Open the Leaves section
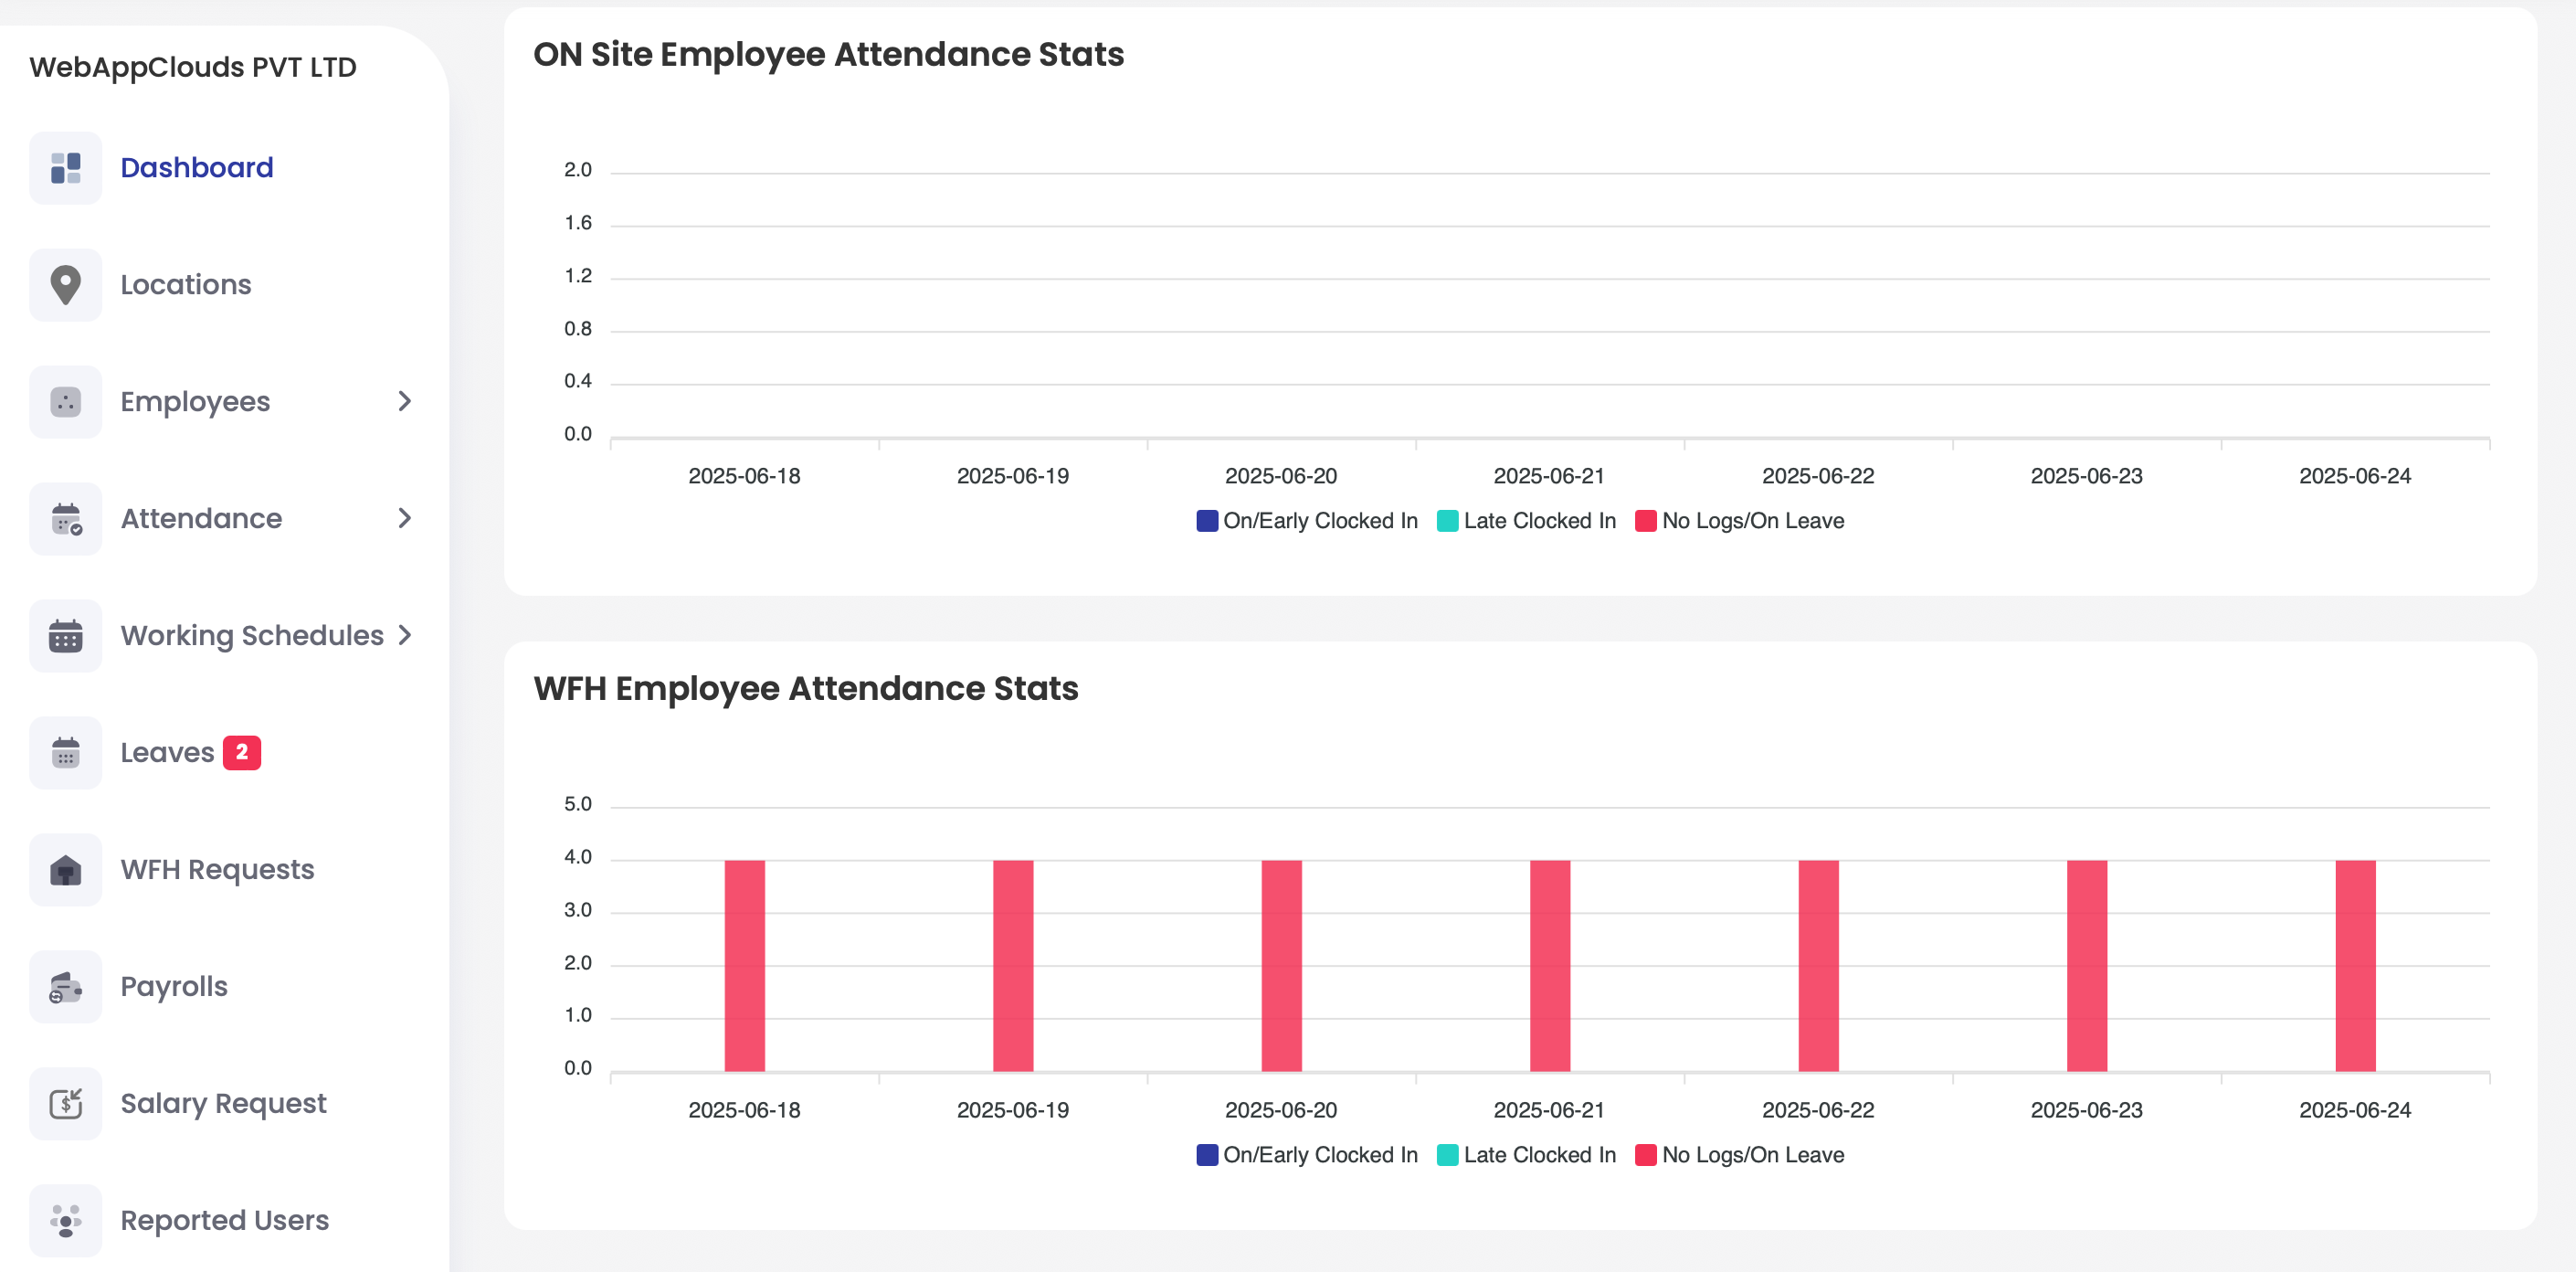 166,752
